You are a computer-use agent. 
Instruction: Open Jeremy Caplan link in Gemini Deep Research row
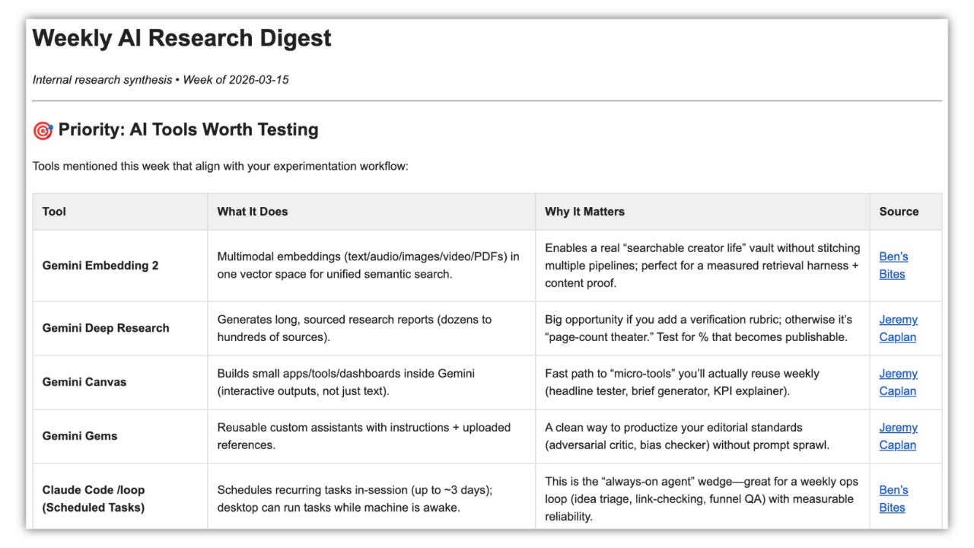[898, 328]
